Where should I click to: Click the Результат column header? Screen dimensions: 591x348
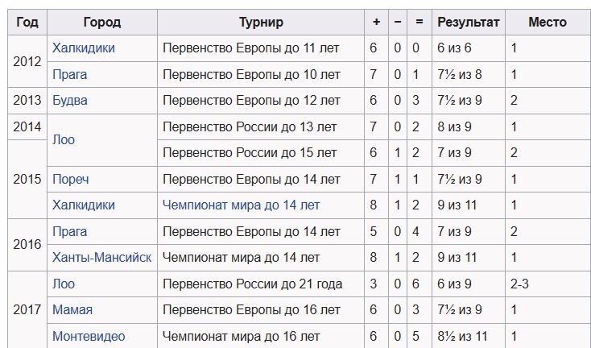coord(469,23)
